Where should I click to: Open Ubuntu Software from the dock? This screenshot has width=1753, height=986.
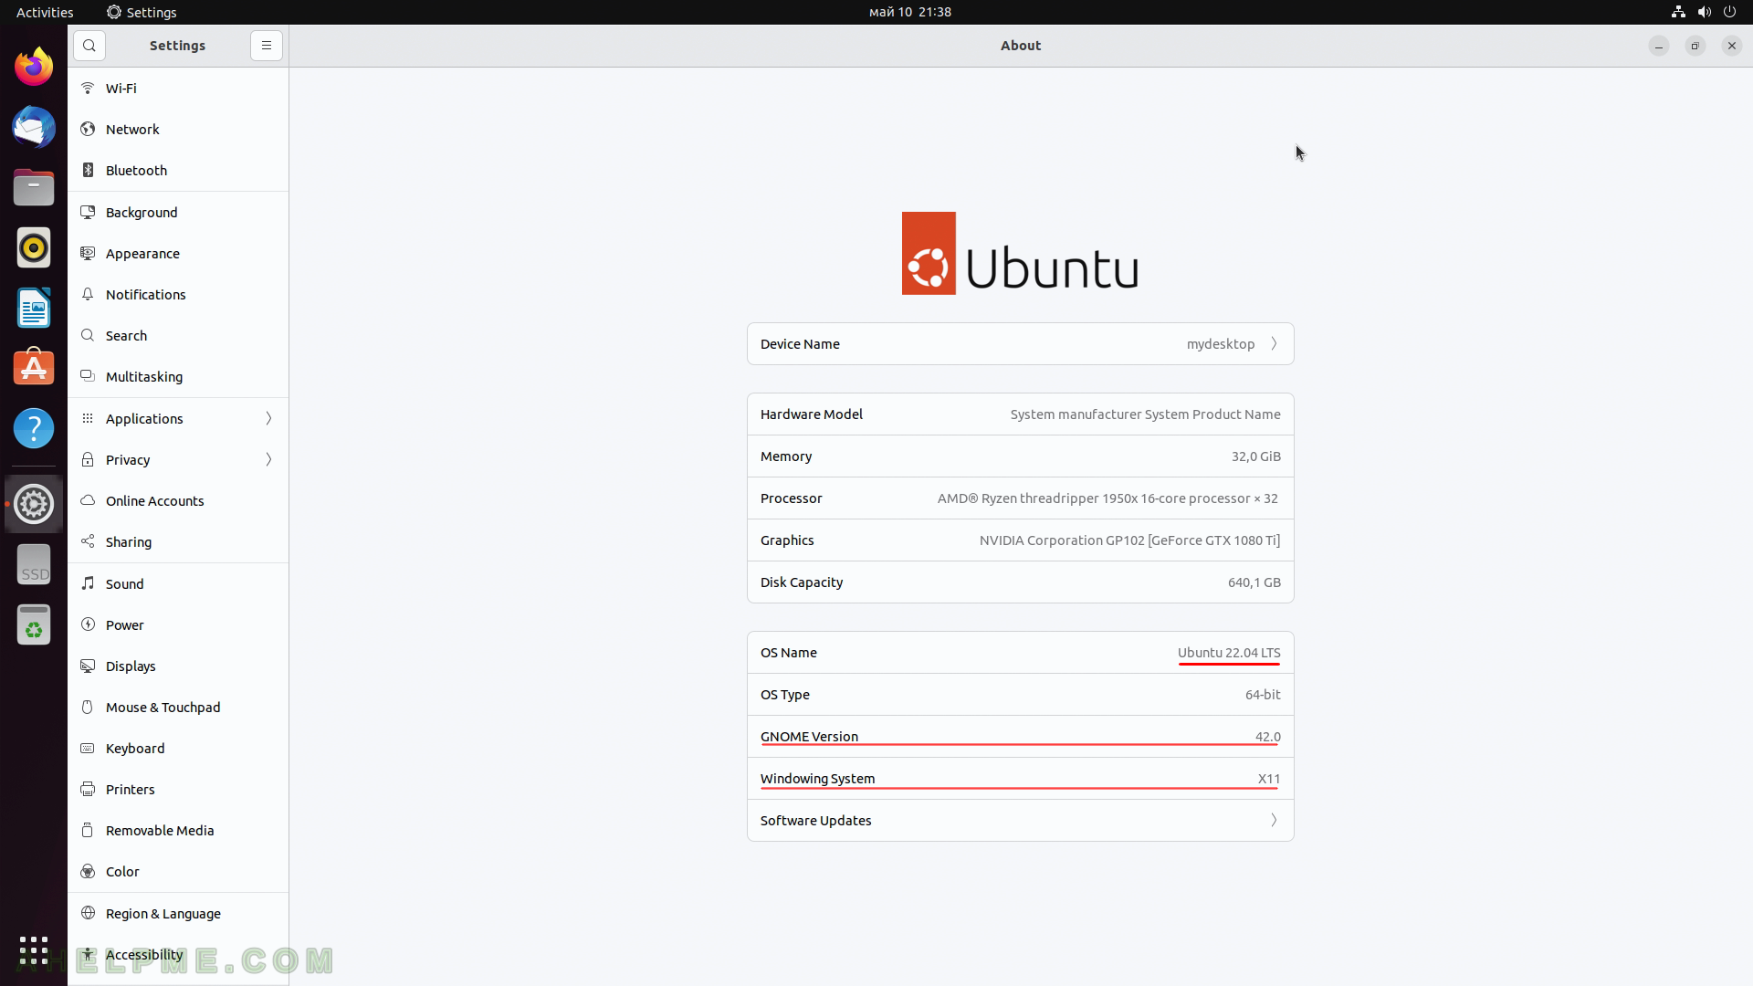[34, 368]
